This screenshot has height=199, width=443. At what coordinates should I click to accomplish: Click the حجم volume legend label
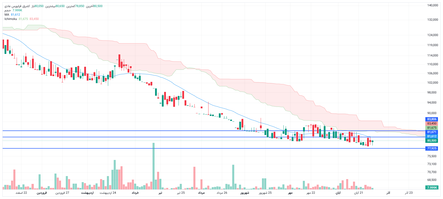(8, 10)
